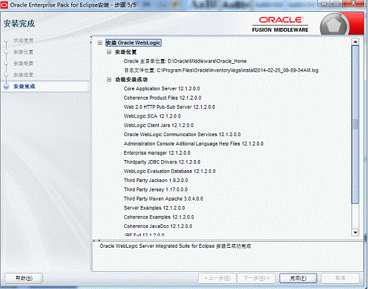Click the vertical scrollbar thumb
Screen dimensions: 368x289
(355, 125)
